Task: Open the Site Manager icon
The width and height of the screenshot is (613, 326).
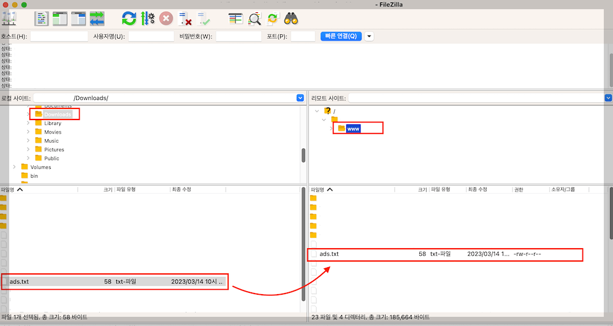Action: (9, 18)
